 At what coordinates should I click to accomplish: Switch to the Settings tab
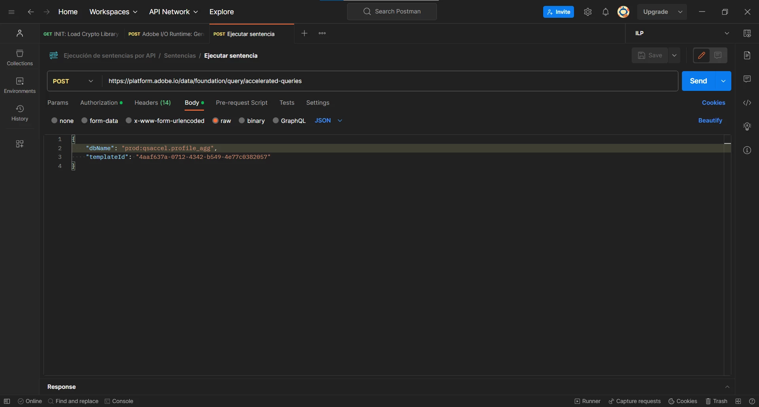(318, 103)
